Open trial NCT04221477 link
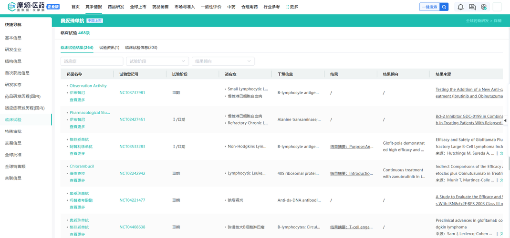 coord(132,200)
